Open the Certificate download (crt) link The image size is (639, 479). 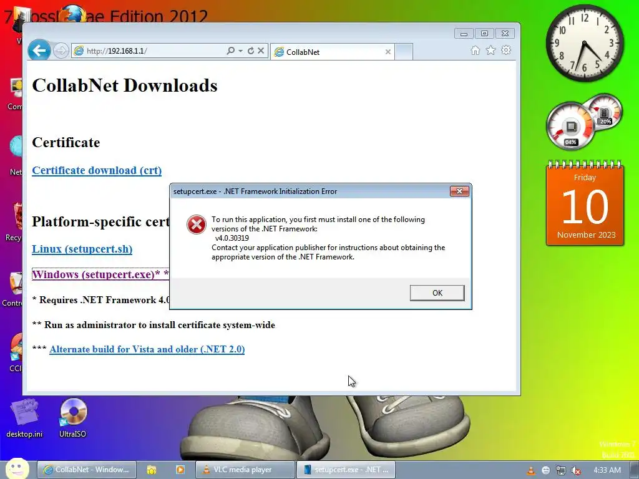[97, 170]
